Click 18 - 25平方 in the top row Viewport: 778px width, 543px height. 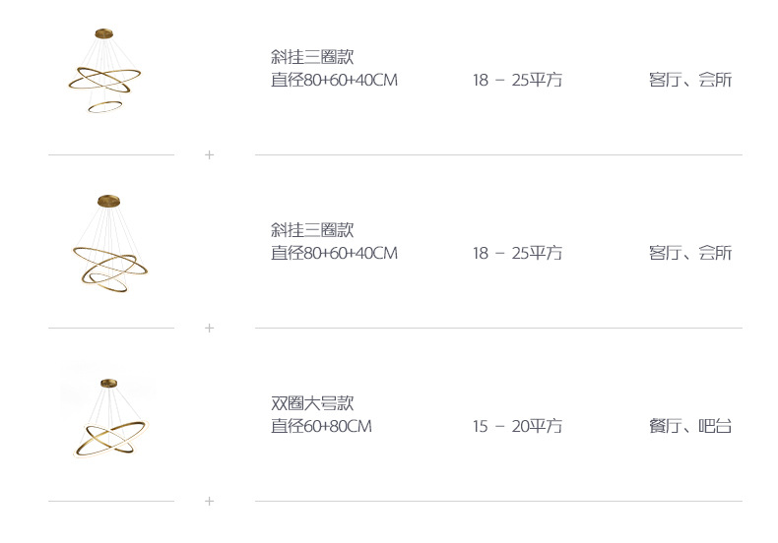(517, 80)
